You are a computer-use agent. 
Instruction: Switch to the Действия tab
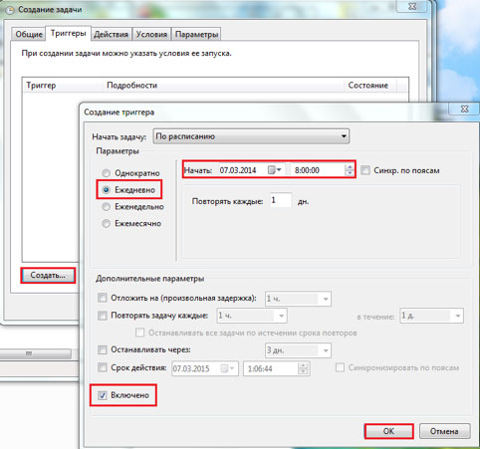[x=111, y=35]
